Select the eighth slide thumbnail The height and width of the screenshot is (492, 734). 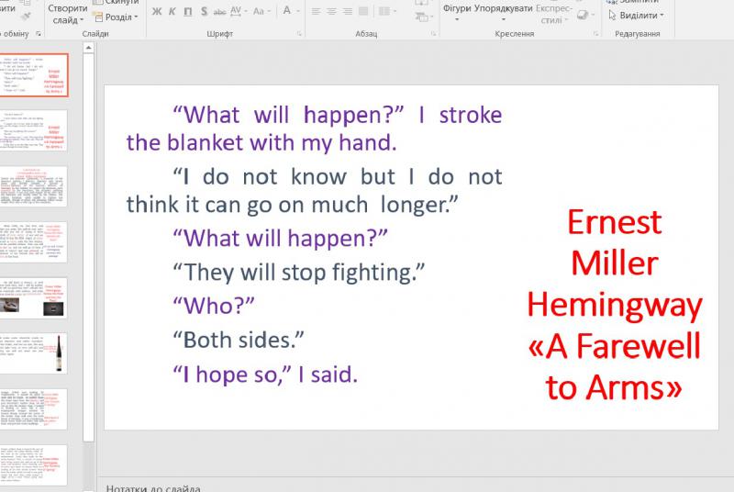[33, 464]
